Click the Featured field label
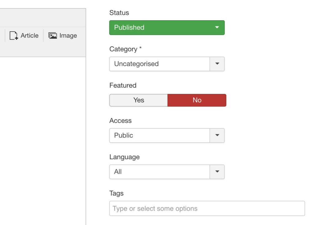Image resolution: width=314 pixels, height=225 pixels. coord(123,85)
